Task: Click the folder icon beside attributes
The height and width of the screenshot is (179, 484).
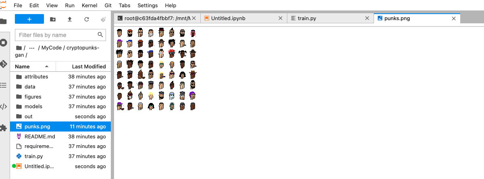Action: pos(19,76)
